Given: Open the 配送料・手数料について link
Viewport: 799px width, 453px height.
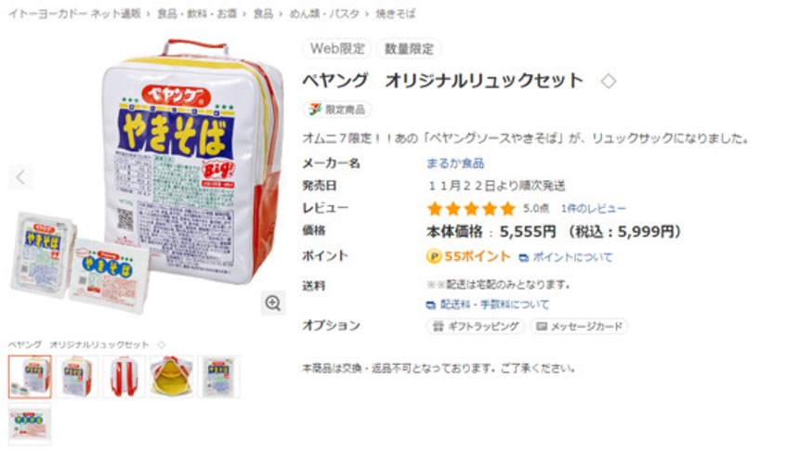Looking at the screenshot, I should click(x=488, y=304).
